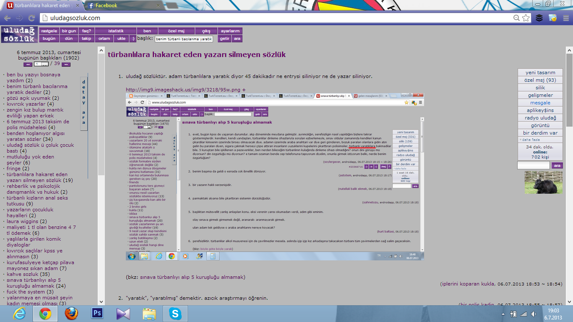The width and height of the screenshot is (573, 322).
Task: Open the Buffer stacked-layers extension icon
Action: coord(539,18)
